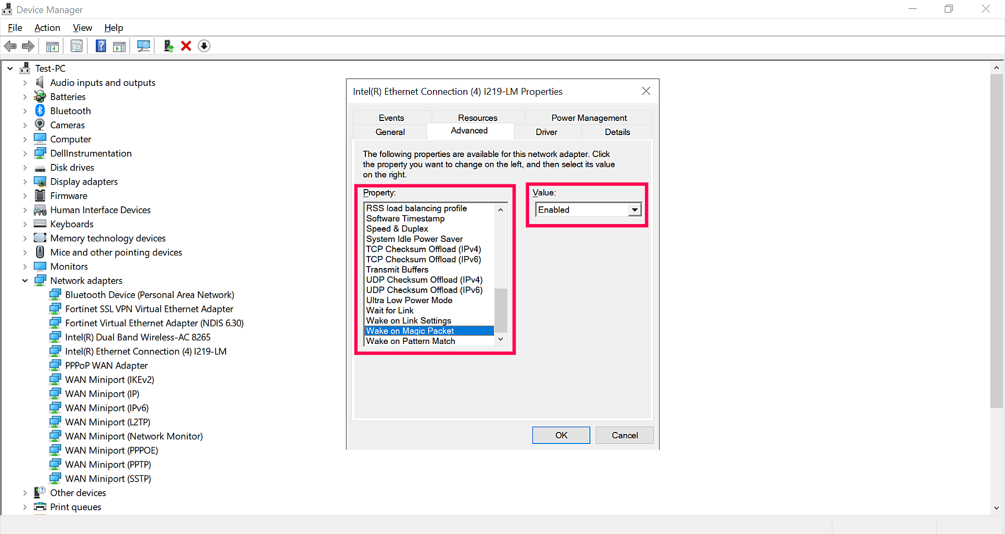Screen dimensions: 1005x534
Task: Select Wake on Pattern Match property
Action: pos(410,341)
